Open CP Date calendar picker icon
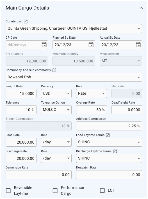 44,45
